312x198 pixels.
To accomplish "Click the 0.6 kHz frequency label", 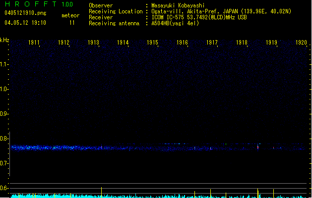I will pos(3,188).
